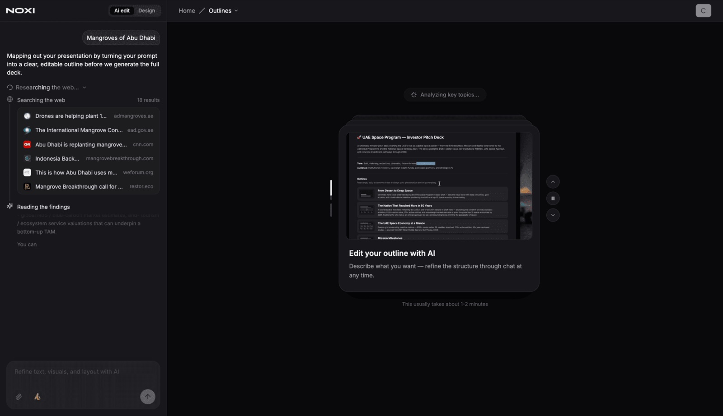Switch to Design mode

click(x=146, y=10)
